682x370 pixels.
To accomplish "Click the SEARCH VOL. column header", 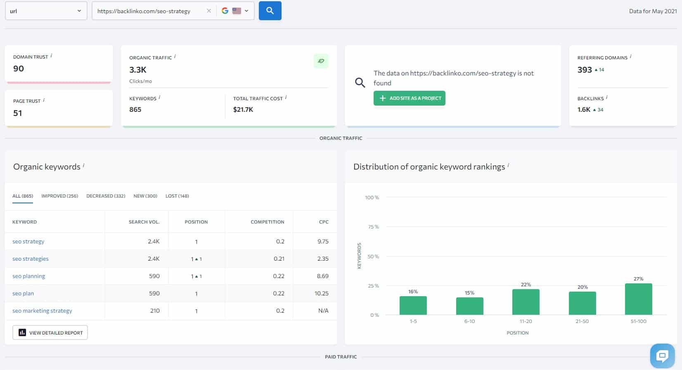I will click(x=144, y=222).
